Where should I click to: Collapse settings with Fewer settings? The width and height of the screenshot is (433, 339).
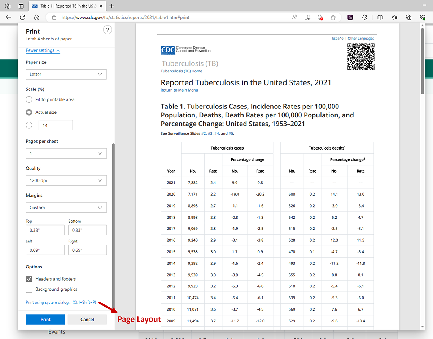pos(43,50)
